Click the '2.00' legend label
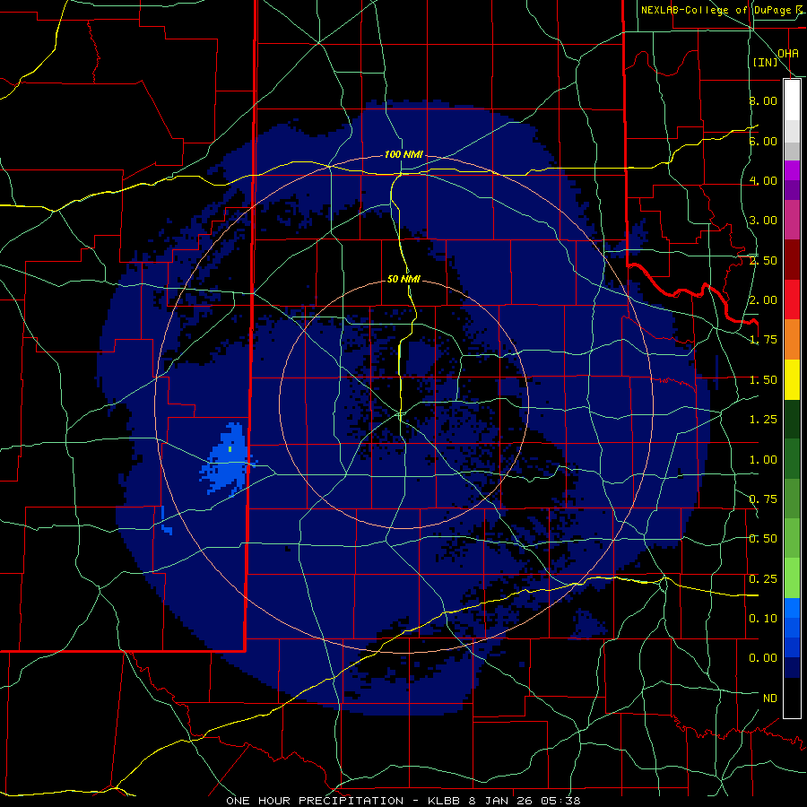807x807 pixels. (763, 300)
